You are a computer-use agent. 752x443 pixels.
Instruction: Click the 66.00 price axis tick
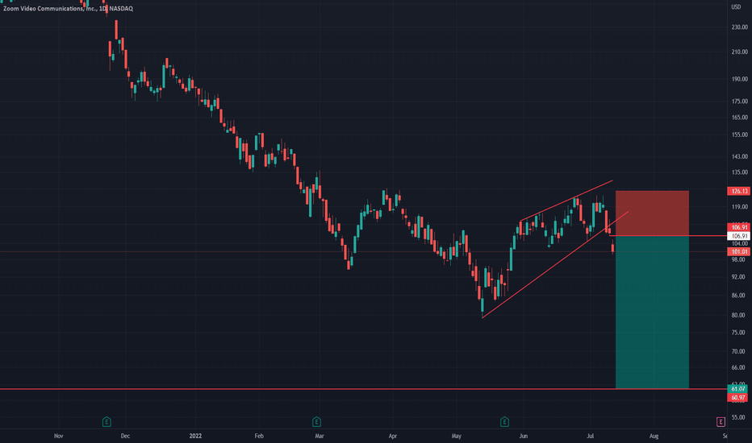point(738,367)
